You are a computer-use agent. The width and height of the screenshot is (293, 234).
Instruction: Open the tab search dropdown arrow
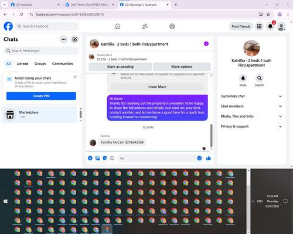tap(5, 5)
